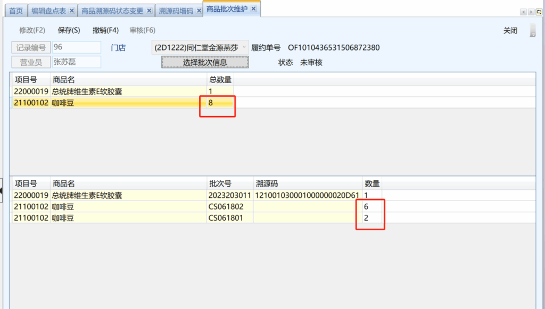Screen dimensions: 545x309
Task: Close the 商品批次维护 tab
Action: tap(254, 9)
